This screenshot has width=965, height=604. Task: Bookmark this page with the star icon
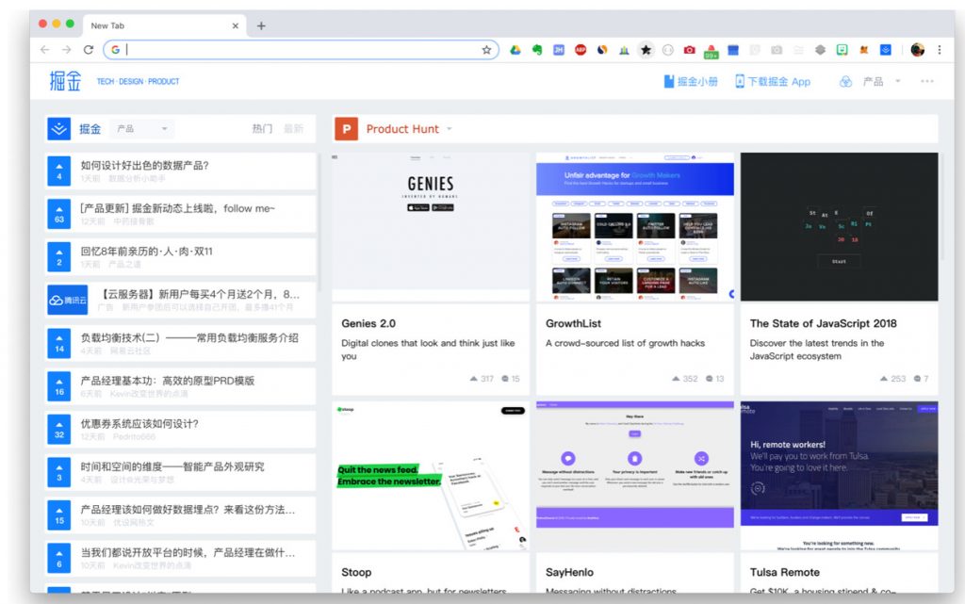click(486, 50)
